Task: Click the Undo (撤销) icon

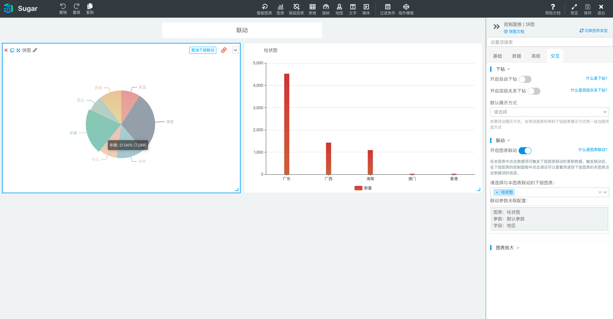Action: tap(63, 9)
